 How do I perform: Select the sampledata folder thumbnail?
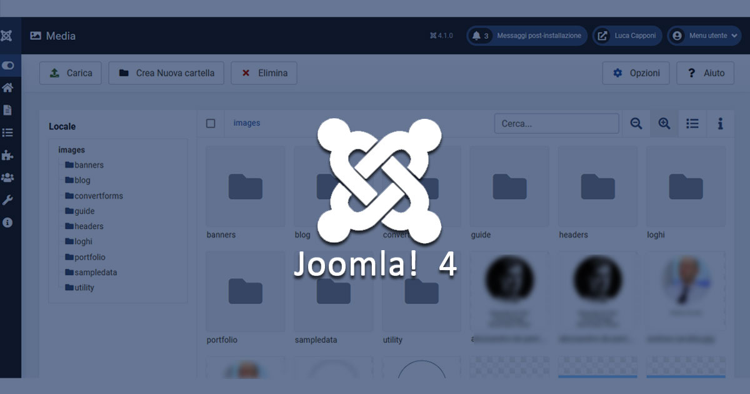point(333,291)
